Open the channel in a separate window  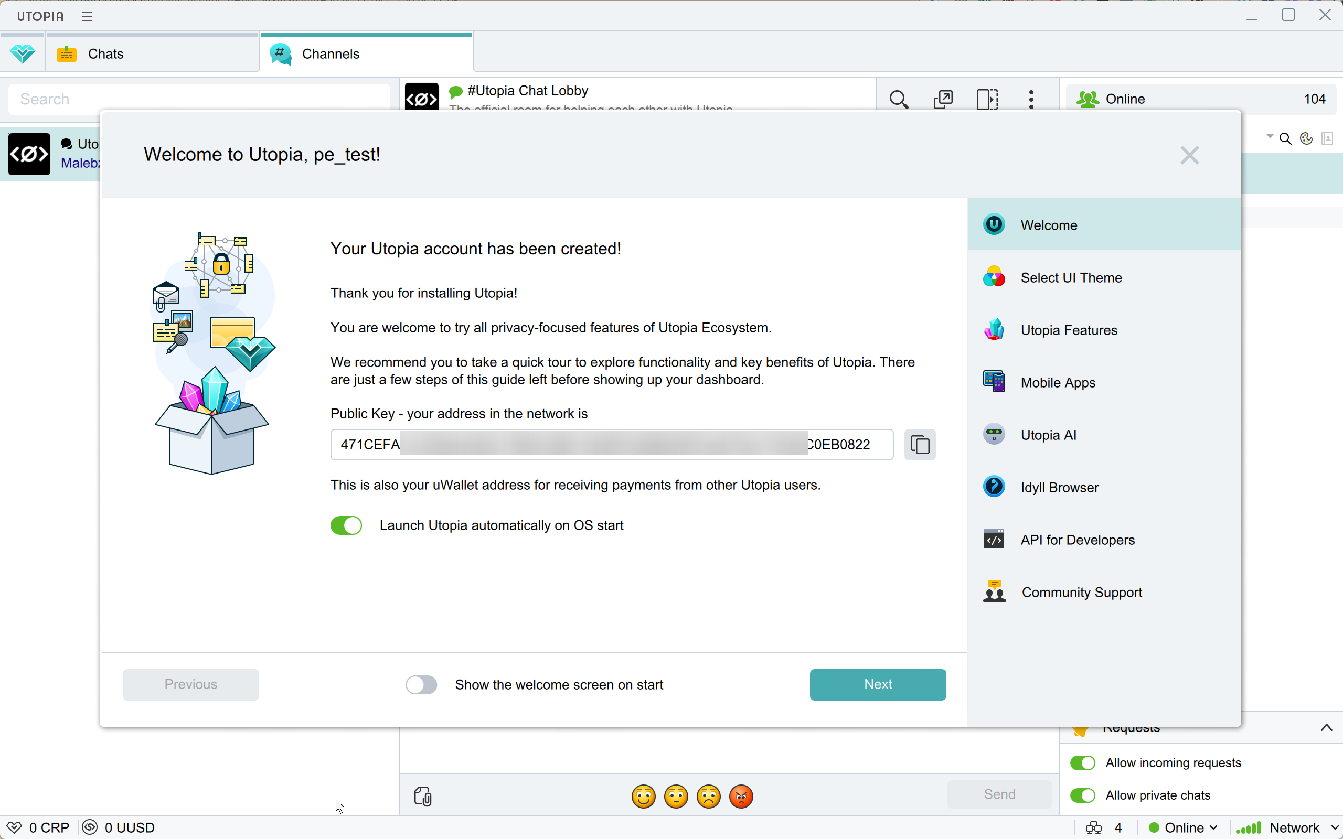[943, 99]
